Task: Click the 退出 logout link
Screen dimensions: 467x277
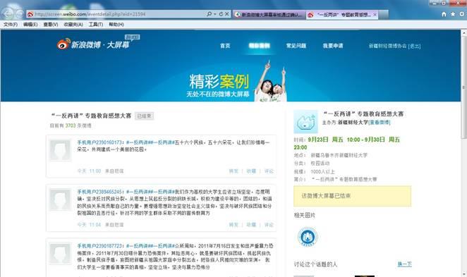Action: click(414, 46)
